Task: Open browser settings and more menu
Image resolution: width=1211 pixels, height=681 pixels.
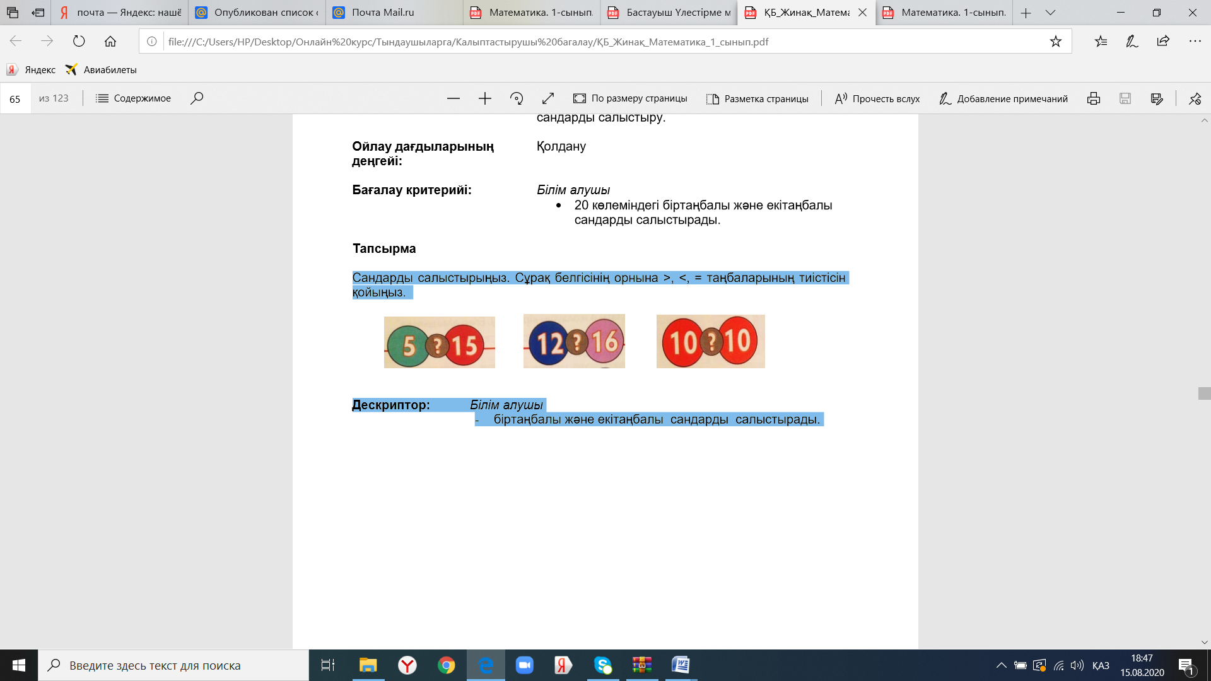Action: click(1195, 42)
